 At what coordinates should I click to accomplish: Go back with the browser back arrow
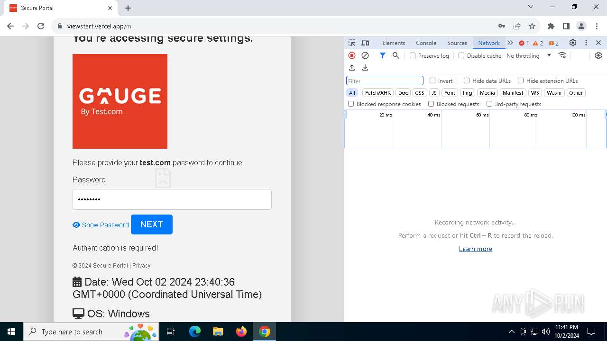coord(10,26)
